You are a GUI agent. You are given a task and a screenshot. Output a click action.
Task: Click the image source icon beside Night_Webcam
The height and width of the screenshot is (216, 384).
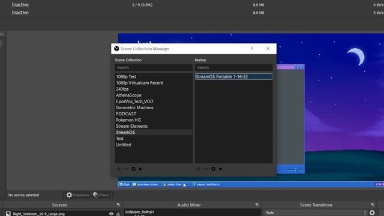tap(8, 214)
